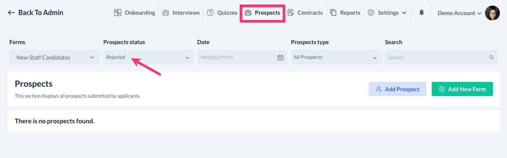Click the Contracts document icon
The image size is (507, 158).
291,13
